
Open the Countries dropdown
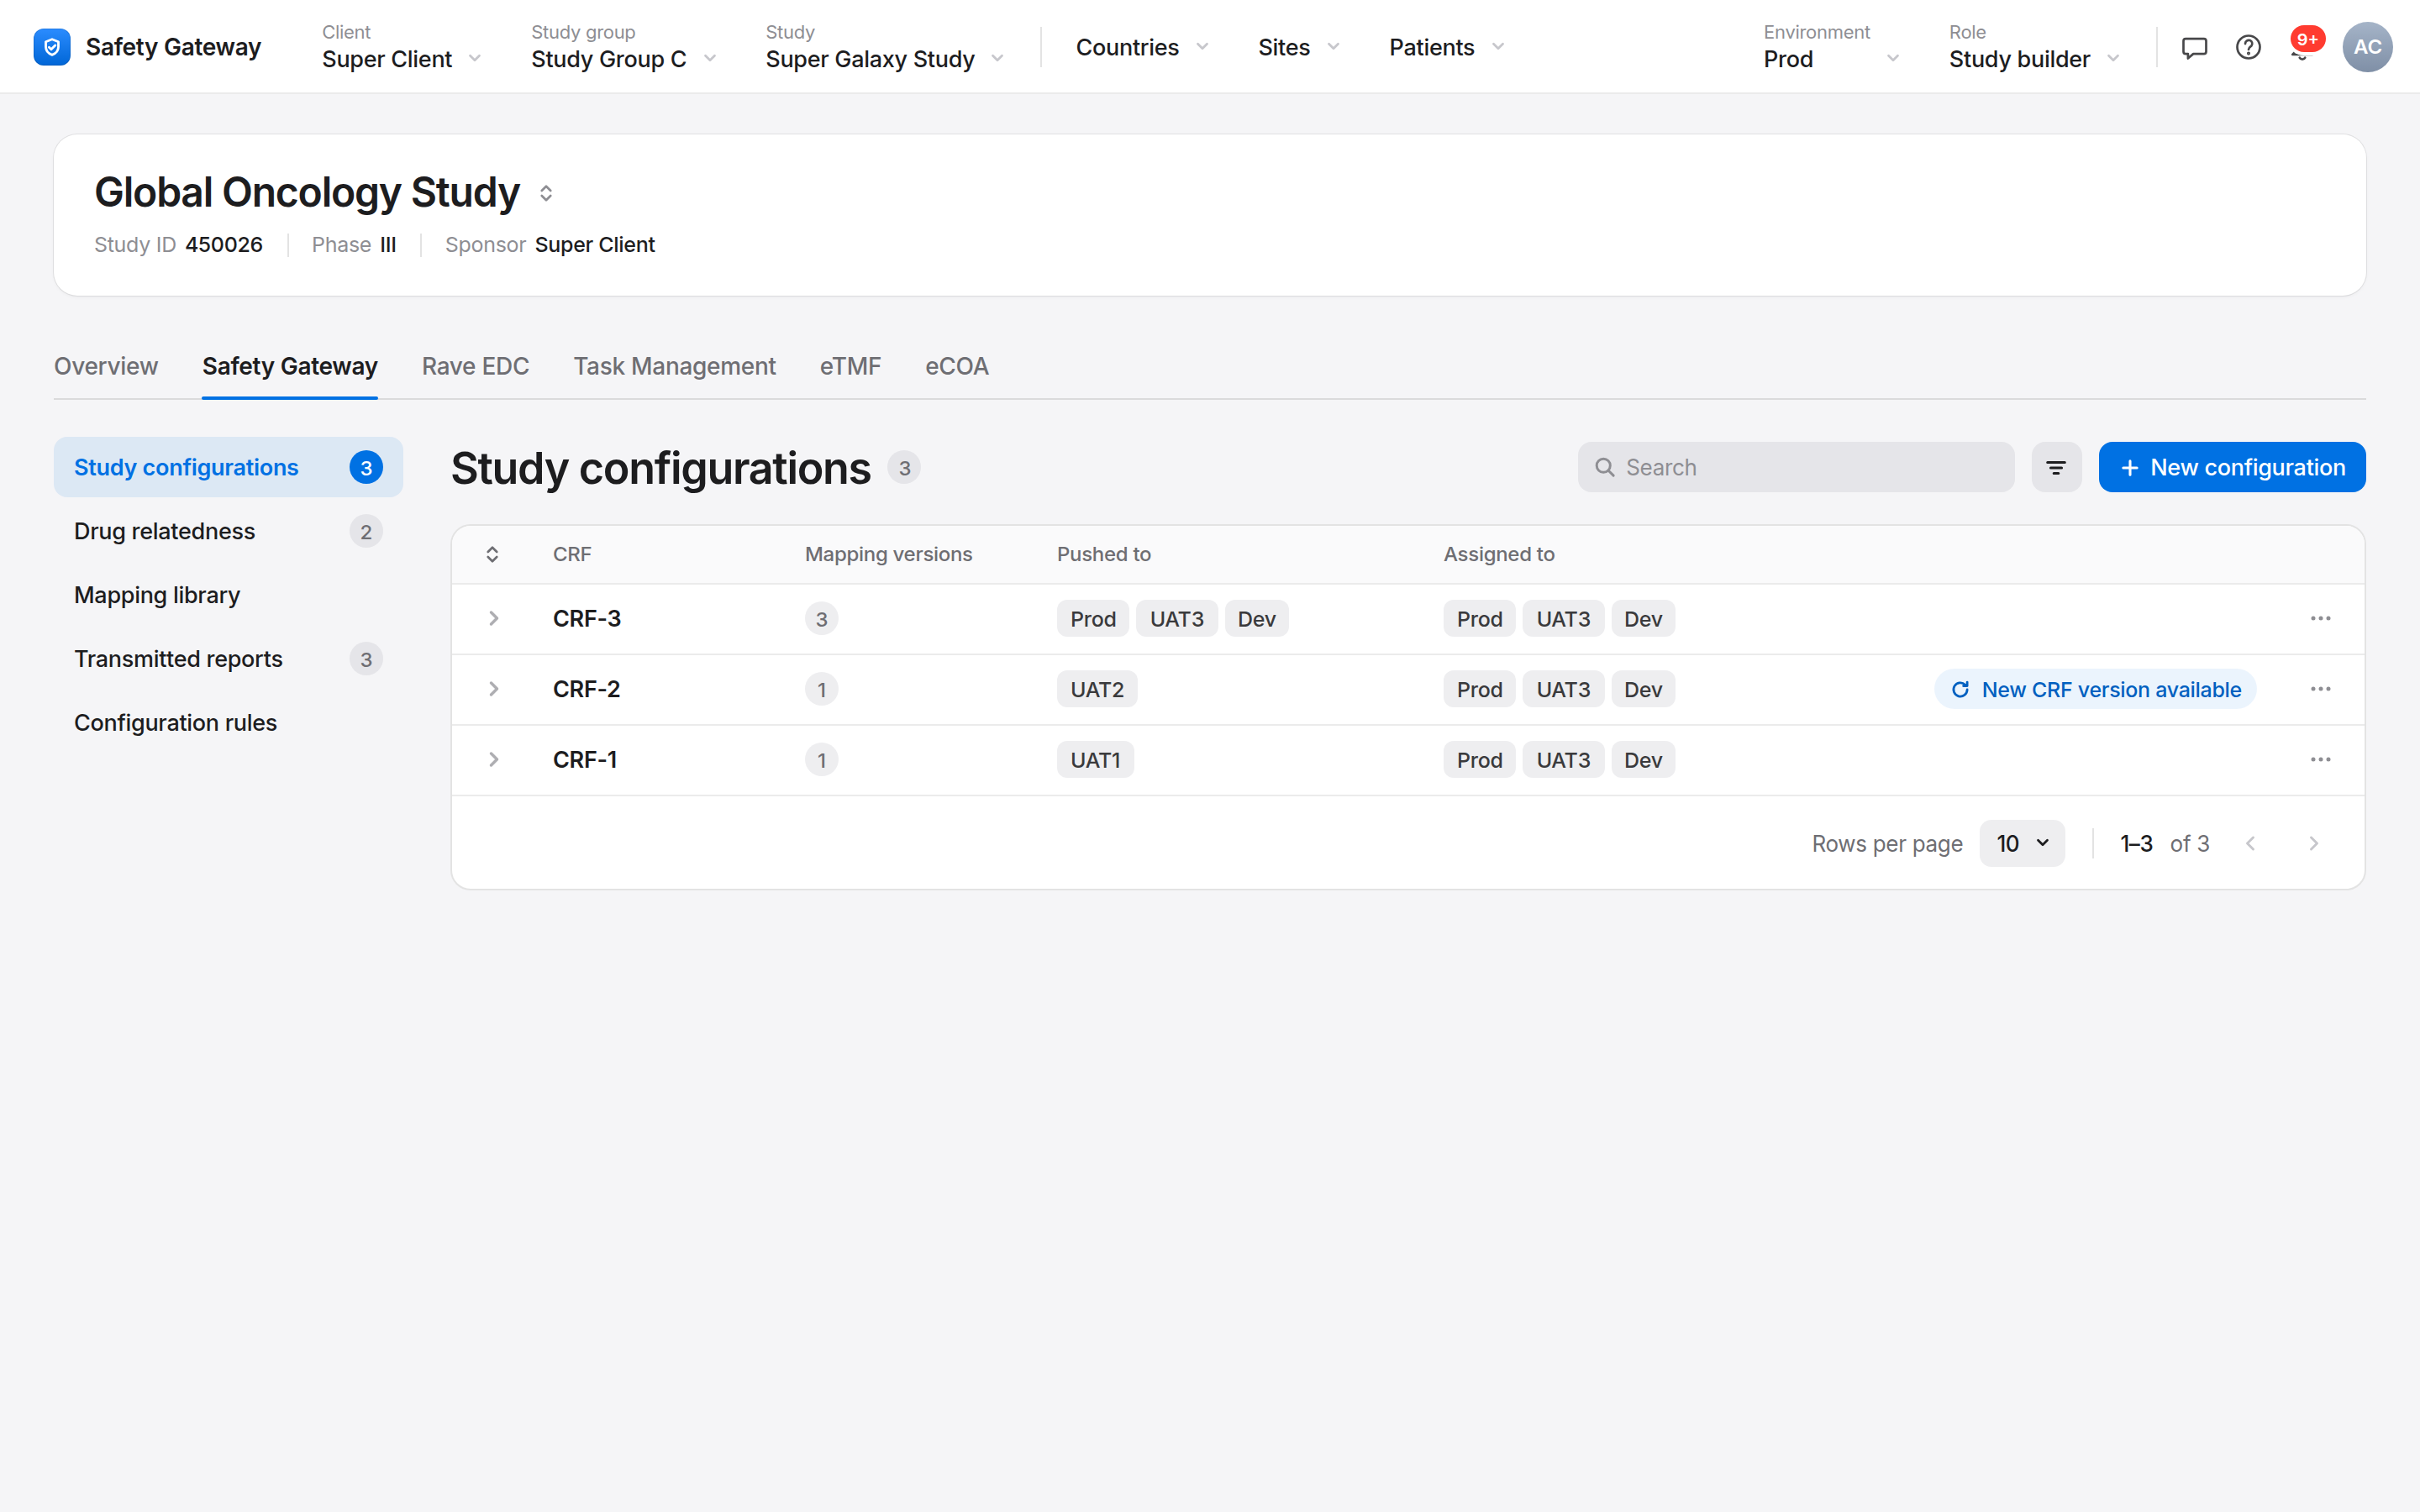pos(1142,47)
